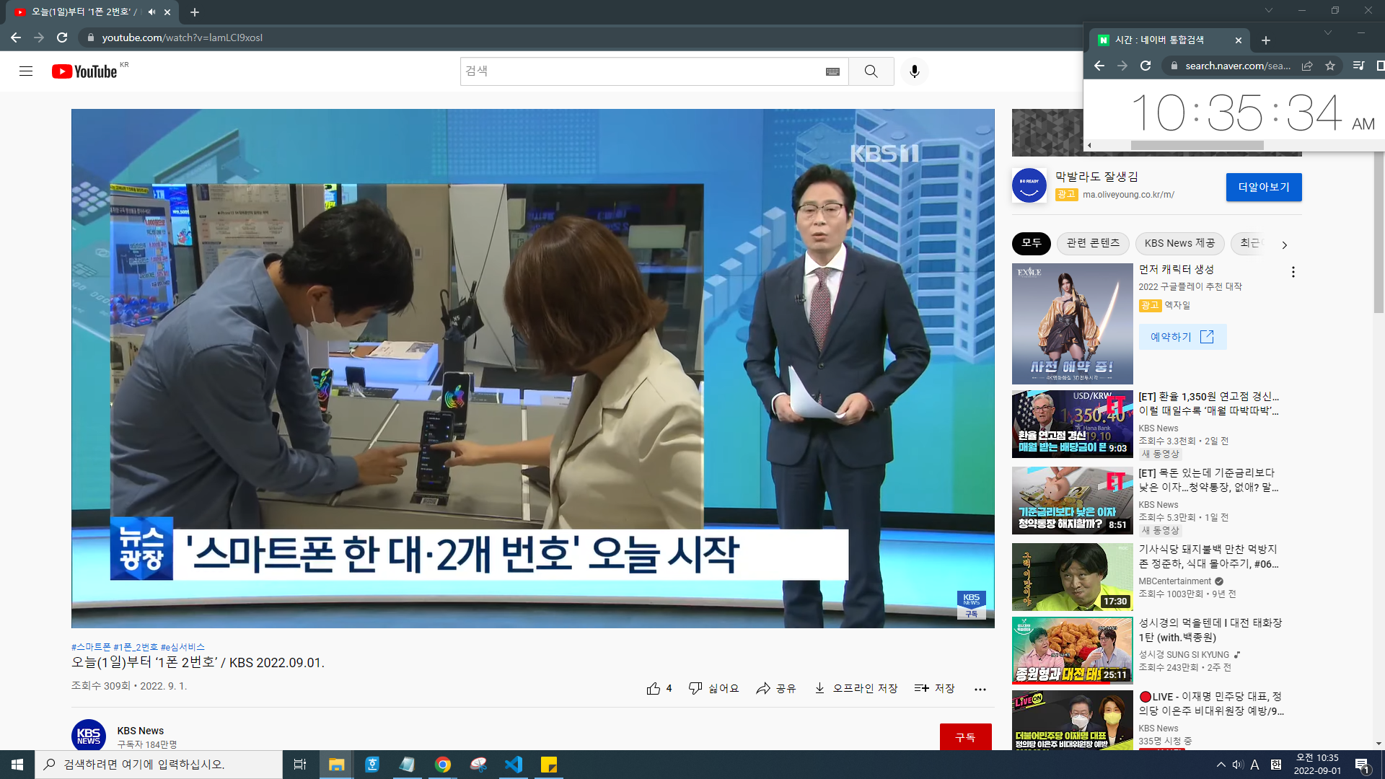Bookmark the Naver page with the star
1385x779 pixels.
(x=1329, y=66)
